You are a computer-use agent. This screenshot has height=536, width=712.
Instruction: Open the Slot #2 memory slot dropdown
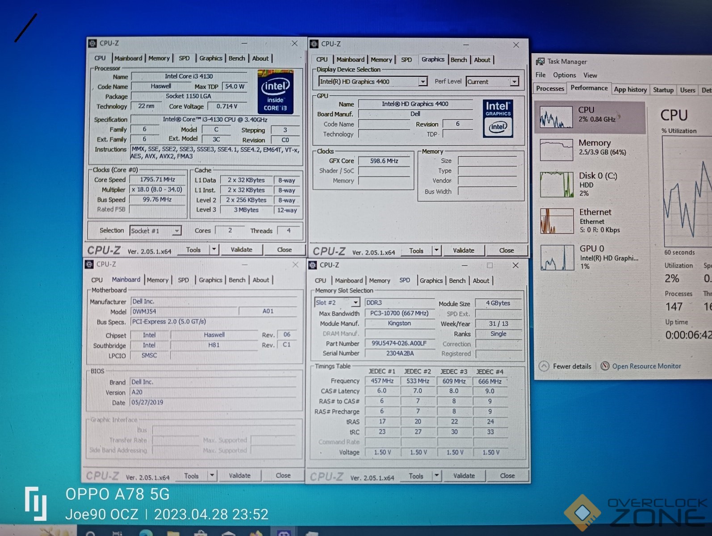pos(356,302)
